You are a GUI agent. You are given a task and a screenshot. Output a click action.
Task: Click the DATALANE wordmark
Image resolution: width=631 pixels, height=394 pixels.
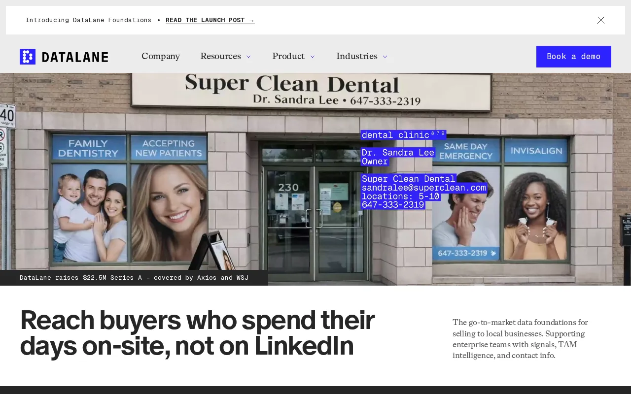point(75,57)
